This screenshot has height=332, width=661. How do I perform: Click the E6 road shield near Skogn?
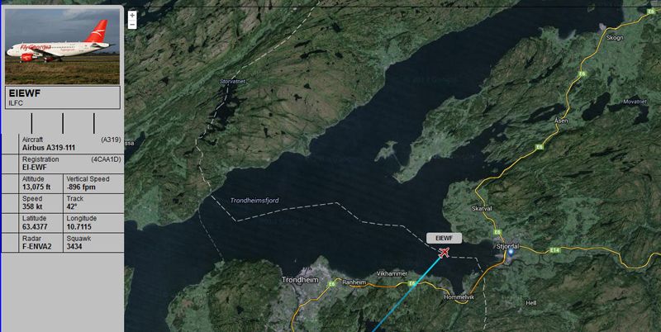[583, 74]
